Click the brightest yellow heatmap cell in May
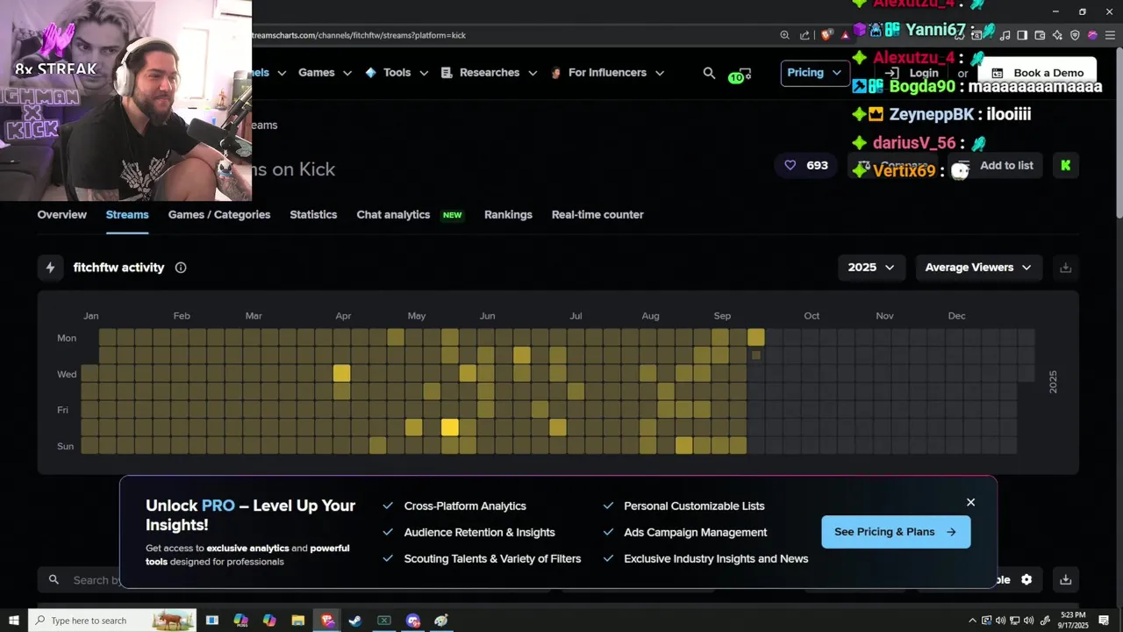The height and width of the screenshot is (632, 1123). click(449, 427)
